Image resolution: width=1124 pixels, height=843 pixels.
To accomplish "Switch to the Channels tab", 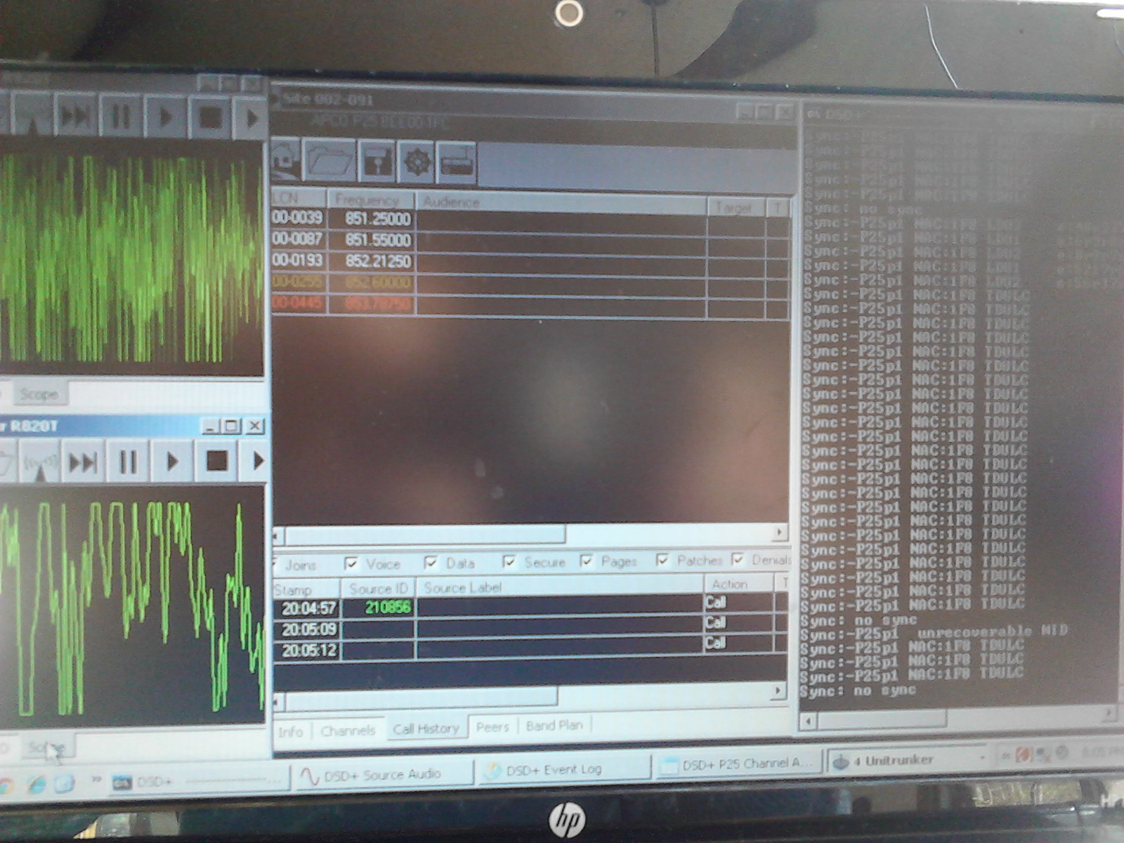I will pyautogui.click(x=348, y=729).
